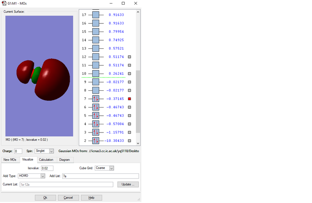Click energy value 0.79954
312x203 pixels.
point(116,32)
